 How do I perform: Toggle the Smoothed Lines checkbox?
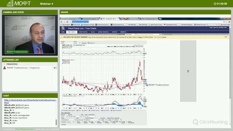[x=111, y=122]
